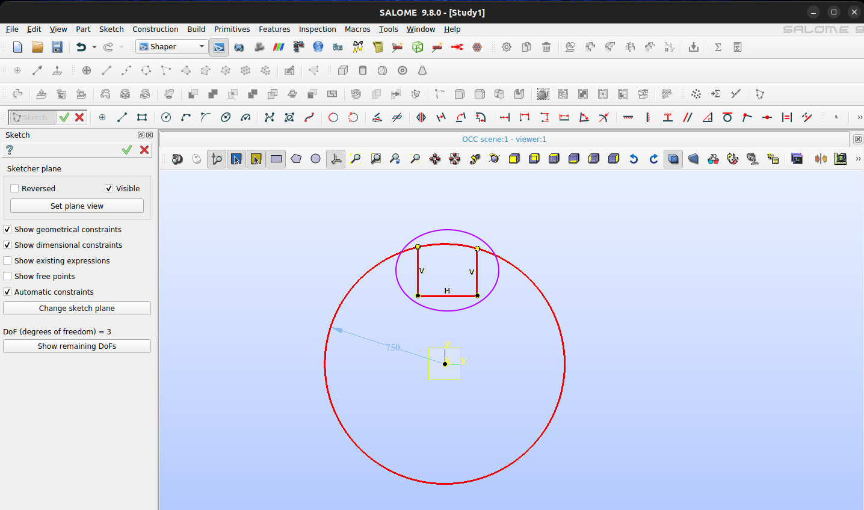The width and height of the screenshot is (864, 510).
Task: Uncheck Automatic constraints
Action: point(7,292)
